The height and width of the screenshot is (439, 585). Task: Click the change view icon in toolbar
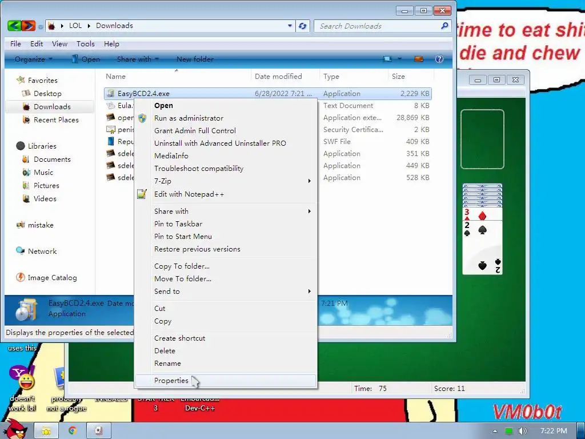pyautogui.click(x=388, y=59)
